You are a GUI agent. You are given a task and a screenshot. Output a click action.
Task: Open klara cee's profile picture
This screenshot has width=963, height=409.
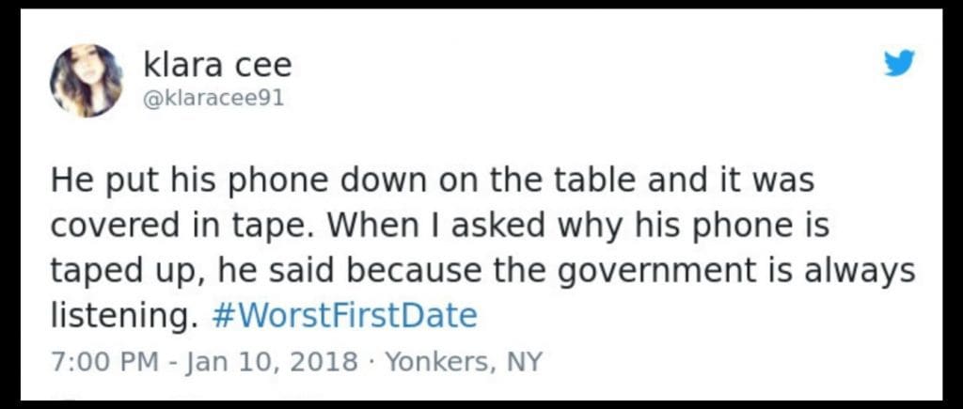[86, 81]
